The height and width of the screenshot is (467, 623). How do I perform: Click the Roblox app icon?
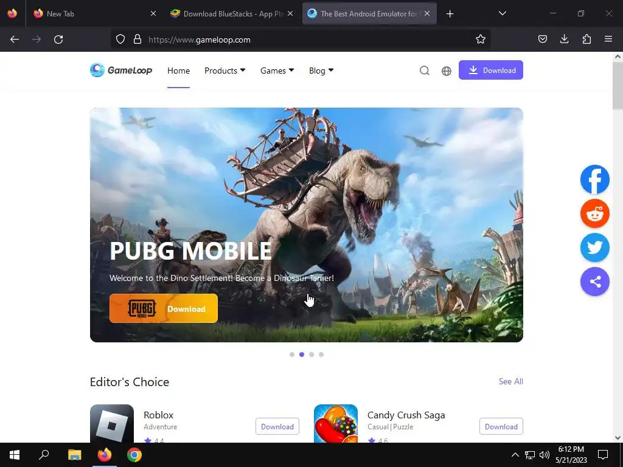pyautogui.click(x=112, y=423)
